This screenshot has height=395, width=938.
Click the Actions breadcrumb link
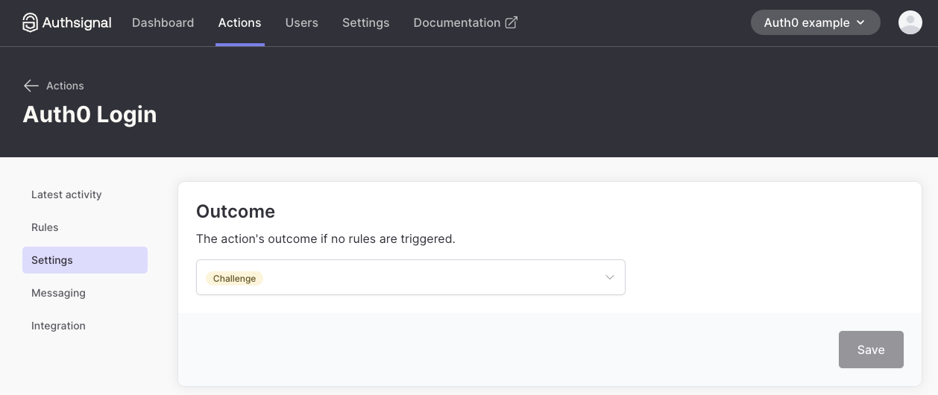click(65, 86)
